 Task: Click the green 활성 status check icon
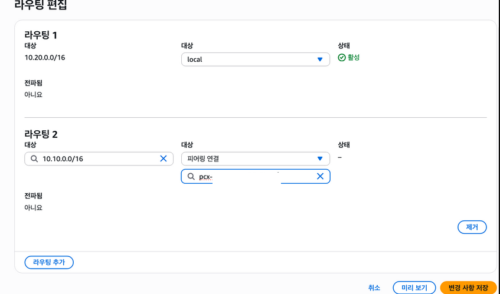click(342, 58)
